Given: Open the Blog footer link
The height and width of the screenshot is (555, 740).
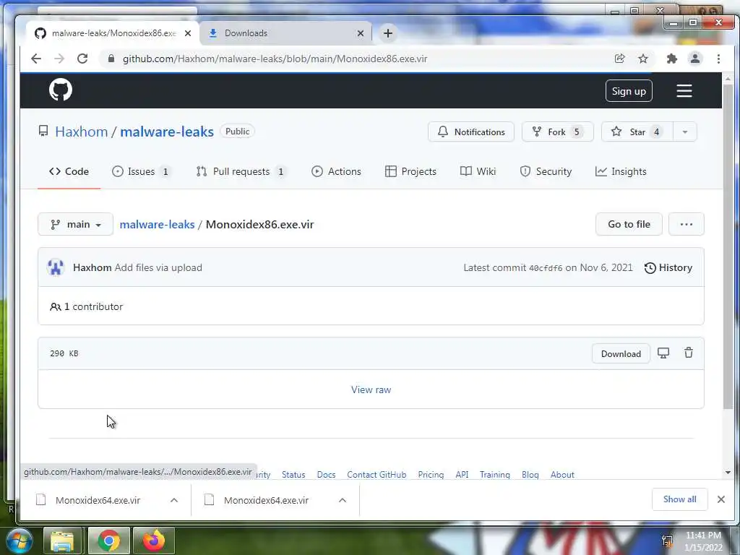Looking at the screenshot, I should (x=530, y=474).
